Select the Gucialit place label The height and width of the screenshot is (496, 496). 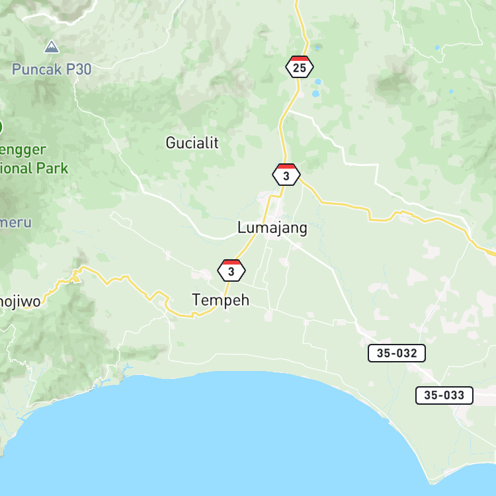pos(192,143)
